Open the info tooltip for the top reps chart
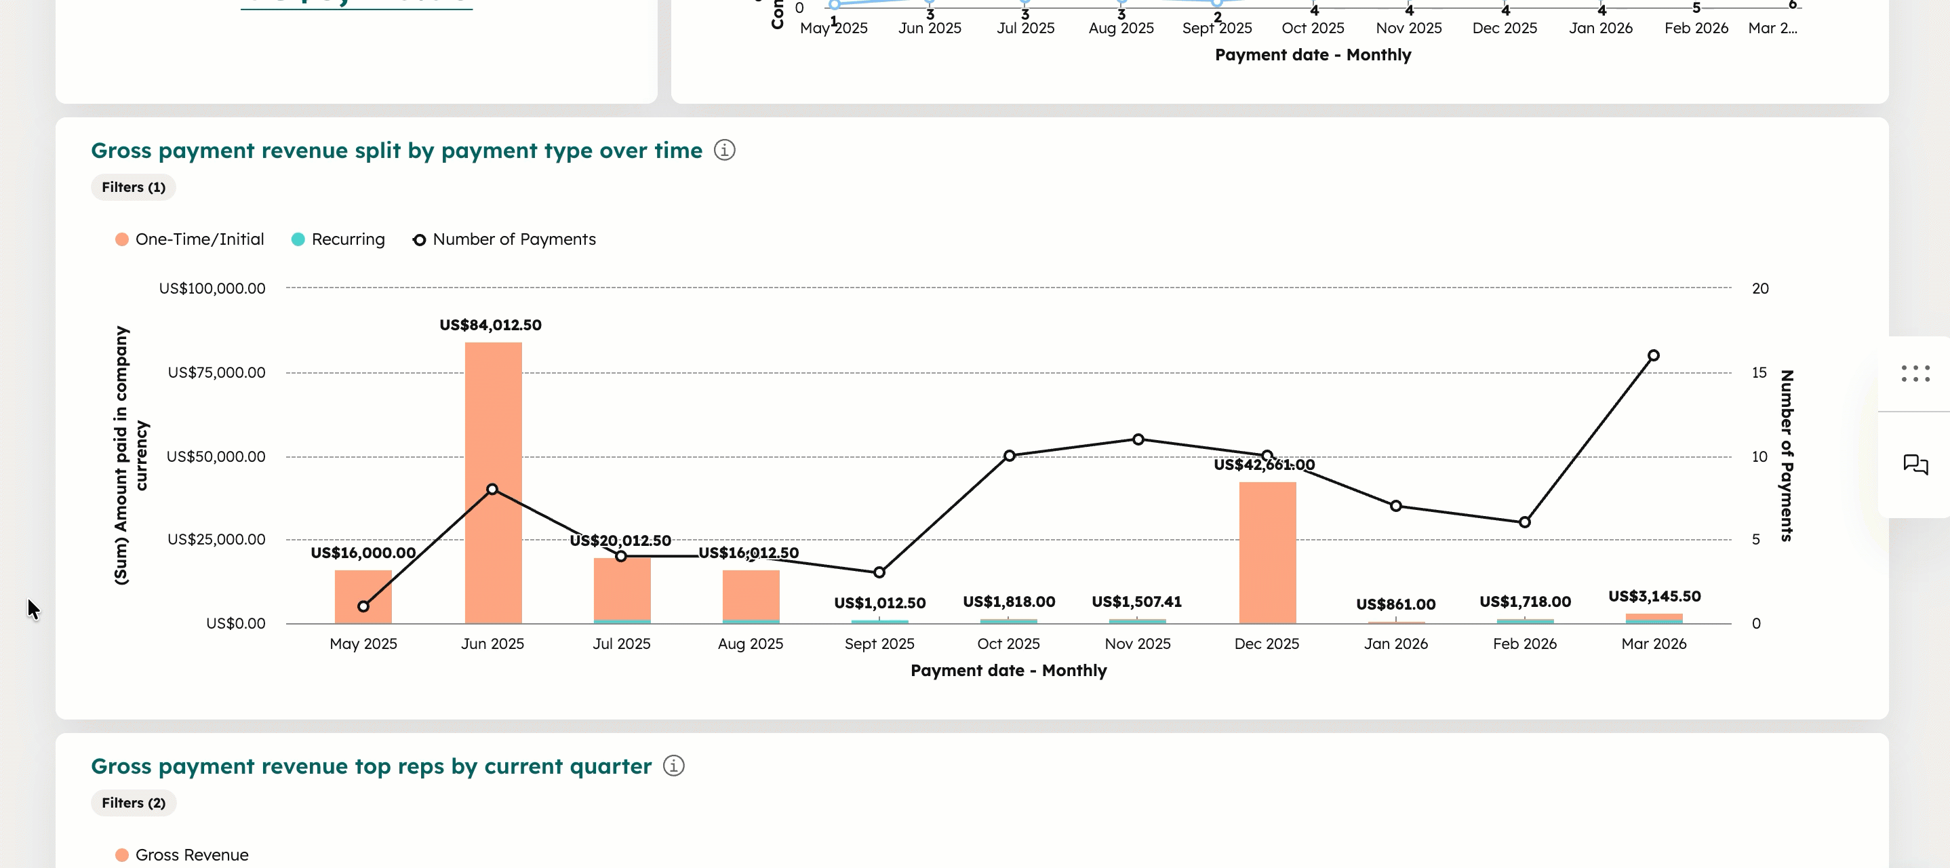This screenshot has width=1950, height=868. [673, 766]
